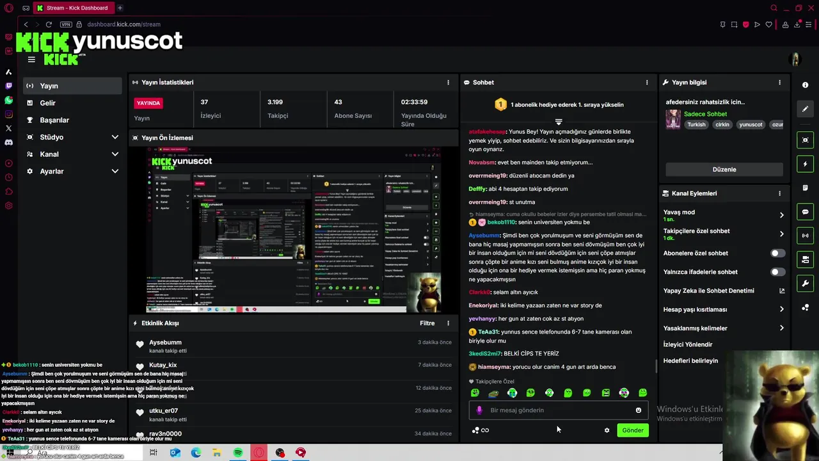Select the Turkish tag
This screenshot has width=819, height=461.
point(696,125)
